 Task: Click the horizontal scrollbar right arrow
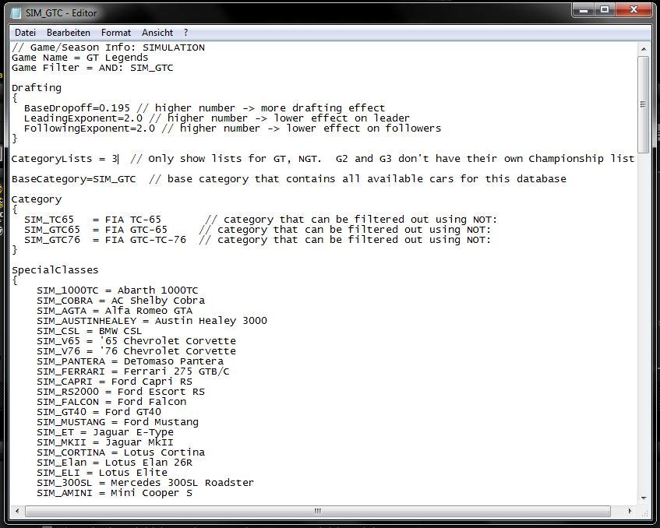click(x=630, y=511)
